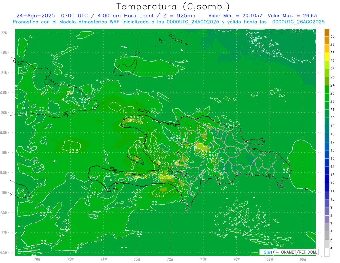The width and height of the screenshot is (340, 263).
Task: Click the 'Temperatura (C,somb.)' chart title
Action: 173,7
